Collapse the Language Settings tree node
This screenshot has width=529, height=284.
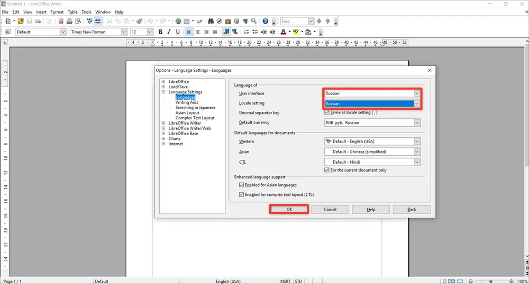pyautogui.click(x=163, y=92)
